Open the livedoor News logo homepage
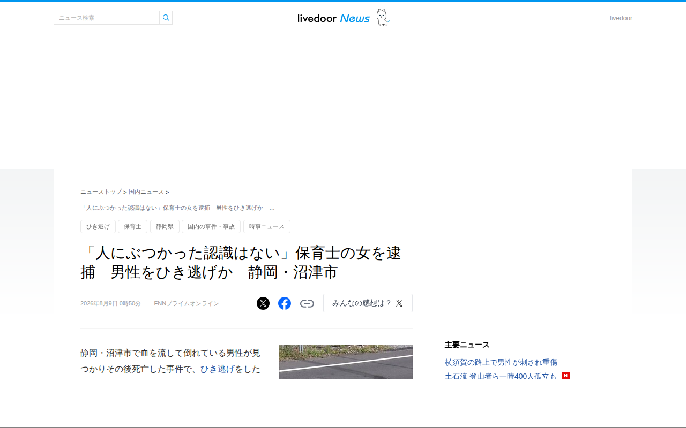This screenshot has width=686, height=428. [x=334, y=18]
